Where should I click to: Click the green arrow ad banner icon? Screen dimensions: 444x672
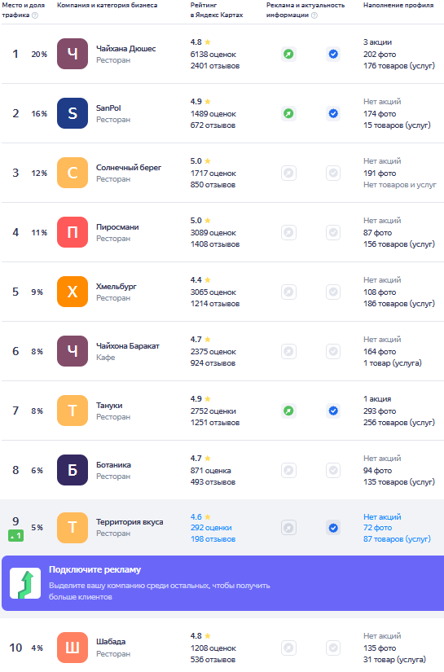(x=25, y=583)
